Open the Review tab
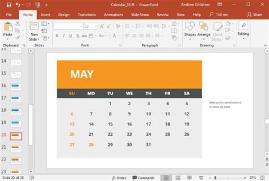This screenshot has width=269, height=181. click(163, 15)
